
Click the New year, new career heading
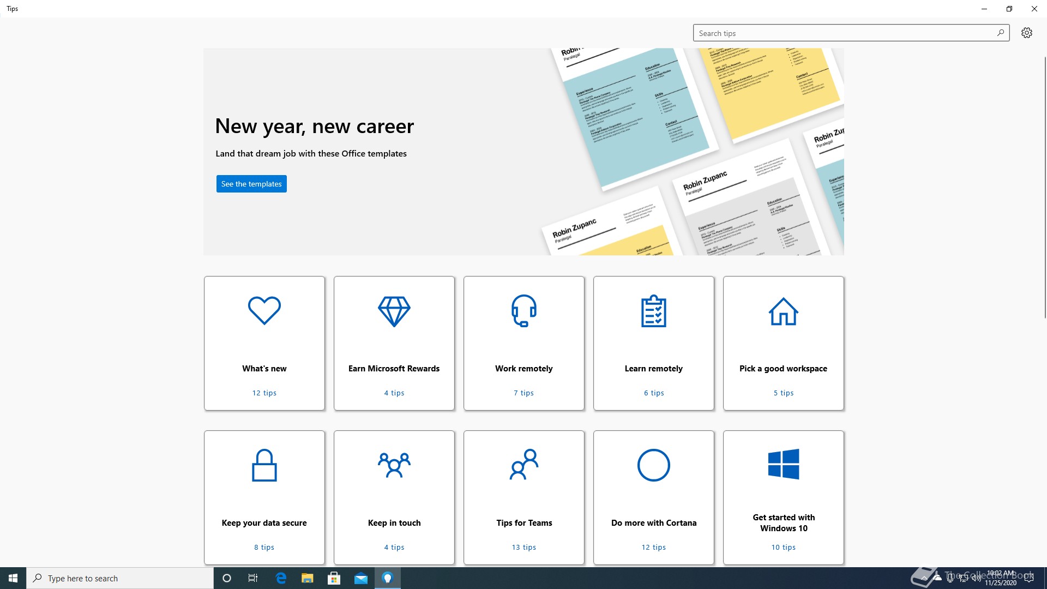pos(315,126)
